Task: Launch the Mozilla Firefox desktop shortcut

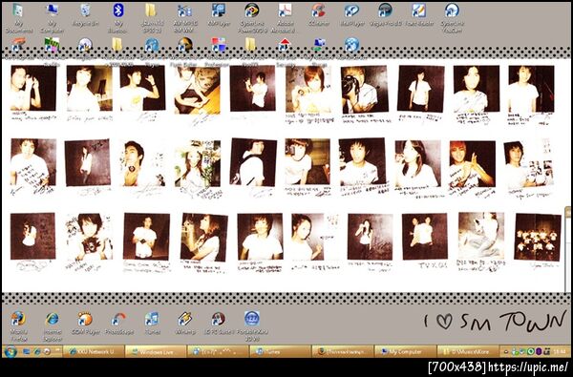Action: 18,325
